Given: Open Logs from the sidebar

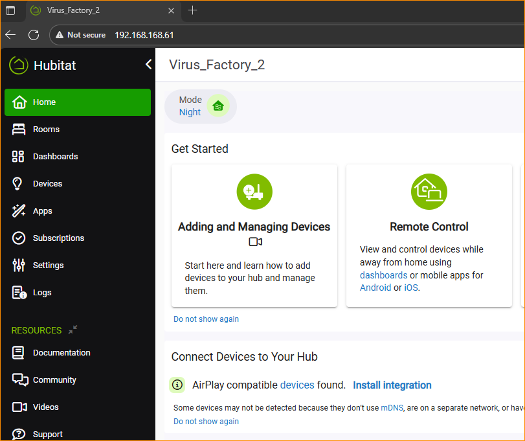Looking at the screenshot, I should coord(42,293).
